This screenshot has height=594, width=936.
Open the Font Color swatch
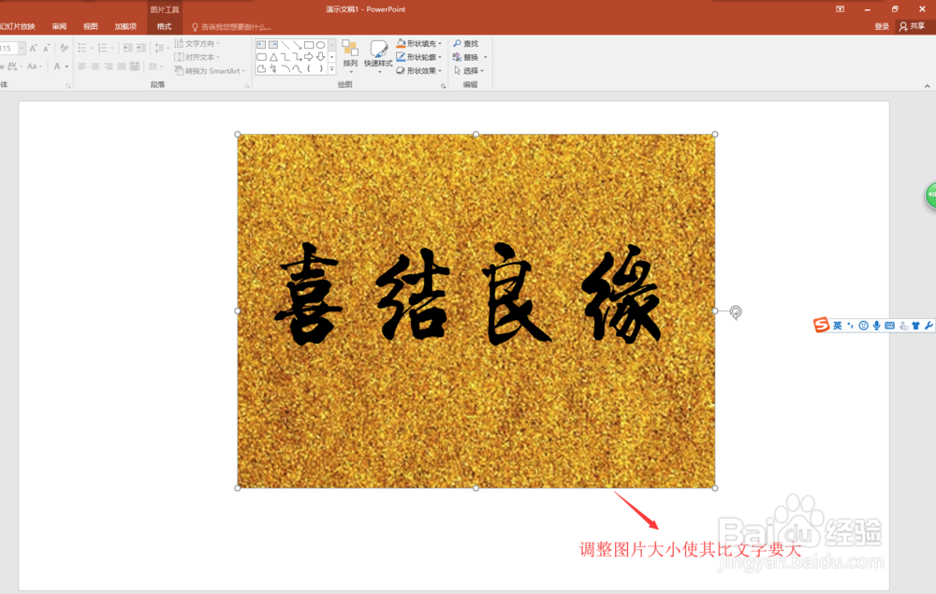tap(58, 66)
